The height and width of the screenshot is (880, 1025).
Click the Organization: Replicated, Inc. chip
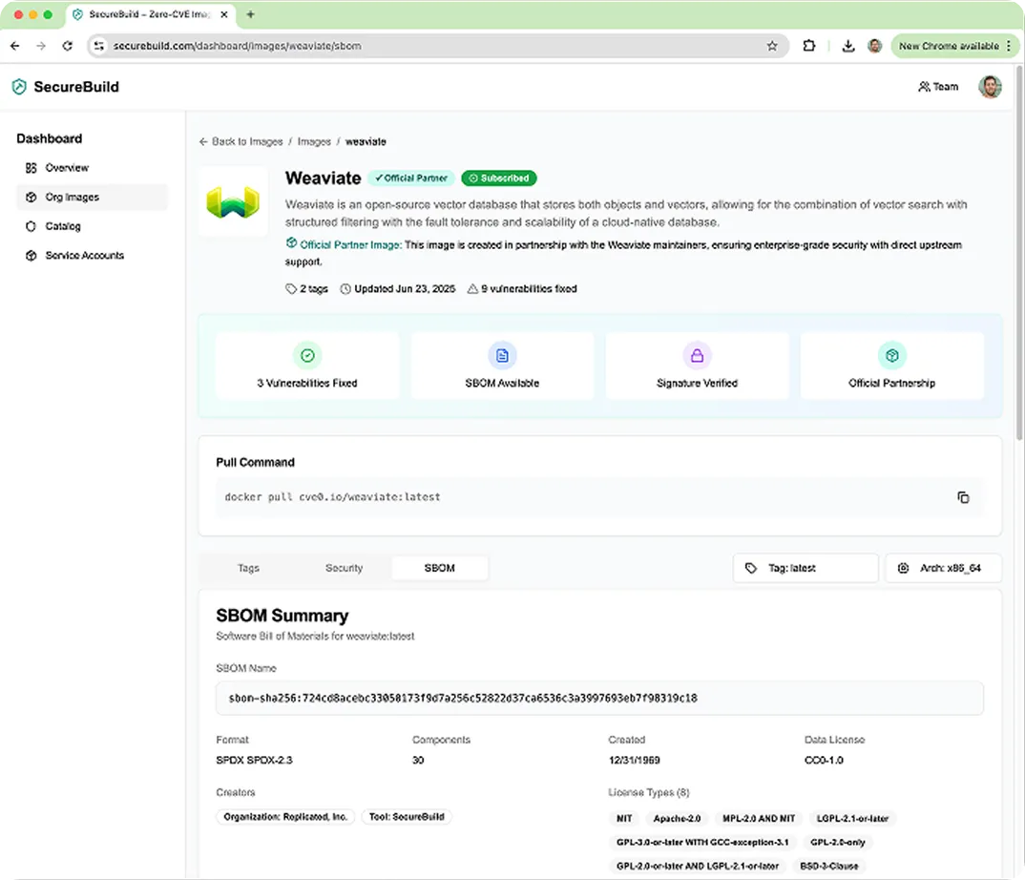pyautogui.click(x=285, y=817)
